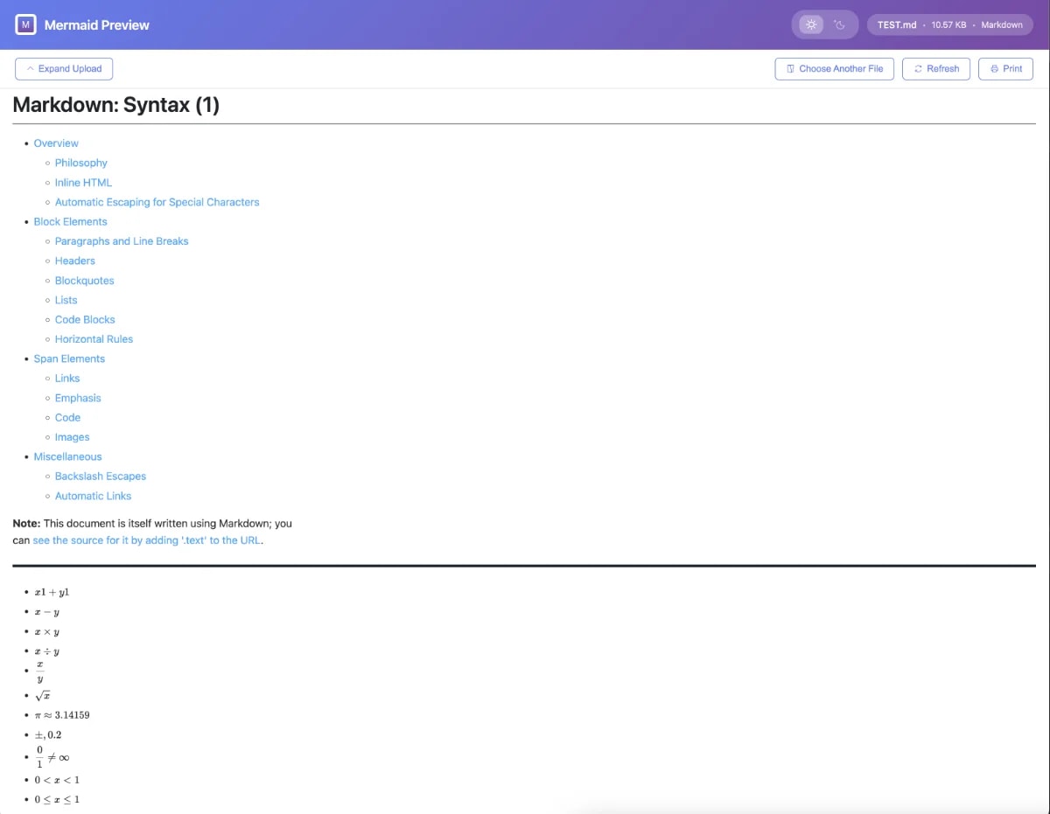Jump to the Philosophy section
Viewport: 1050px width, 814px height.
tap(81, 163)
